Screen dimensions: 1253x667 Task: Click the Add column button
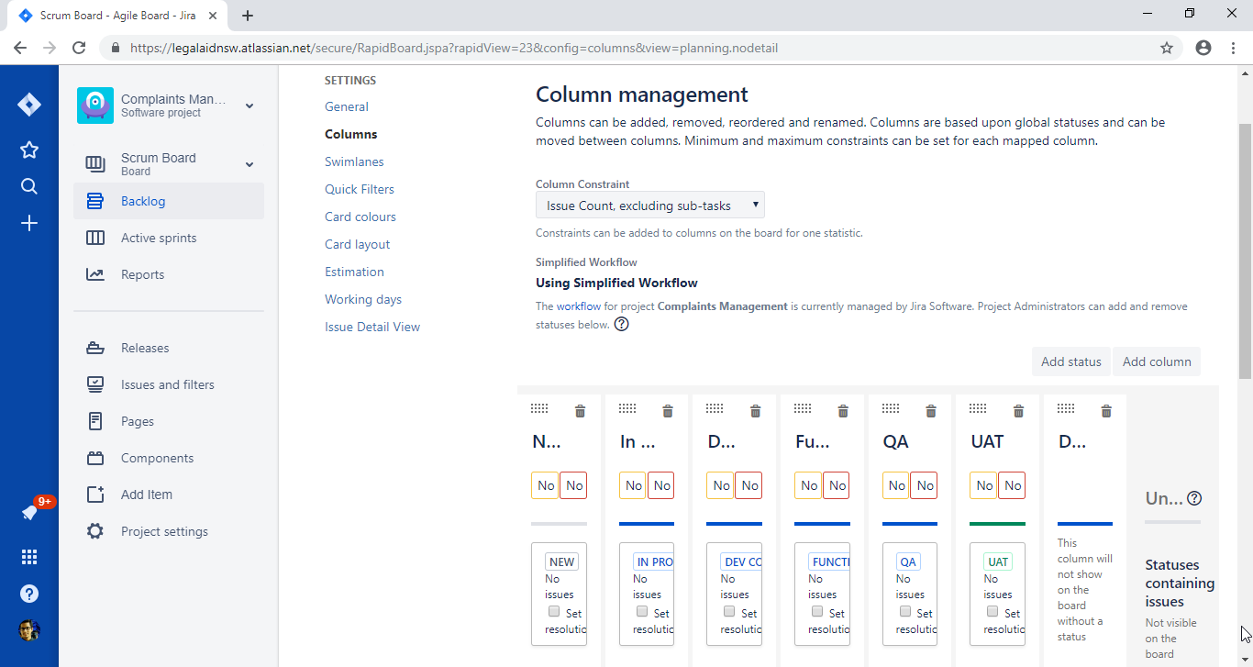[1156, 361]
